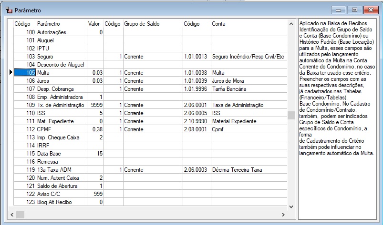Click the Corrente cell in the Seguro row
This screenshot has width=383, height=225.
(x=153, y=57)
